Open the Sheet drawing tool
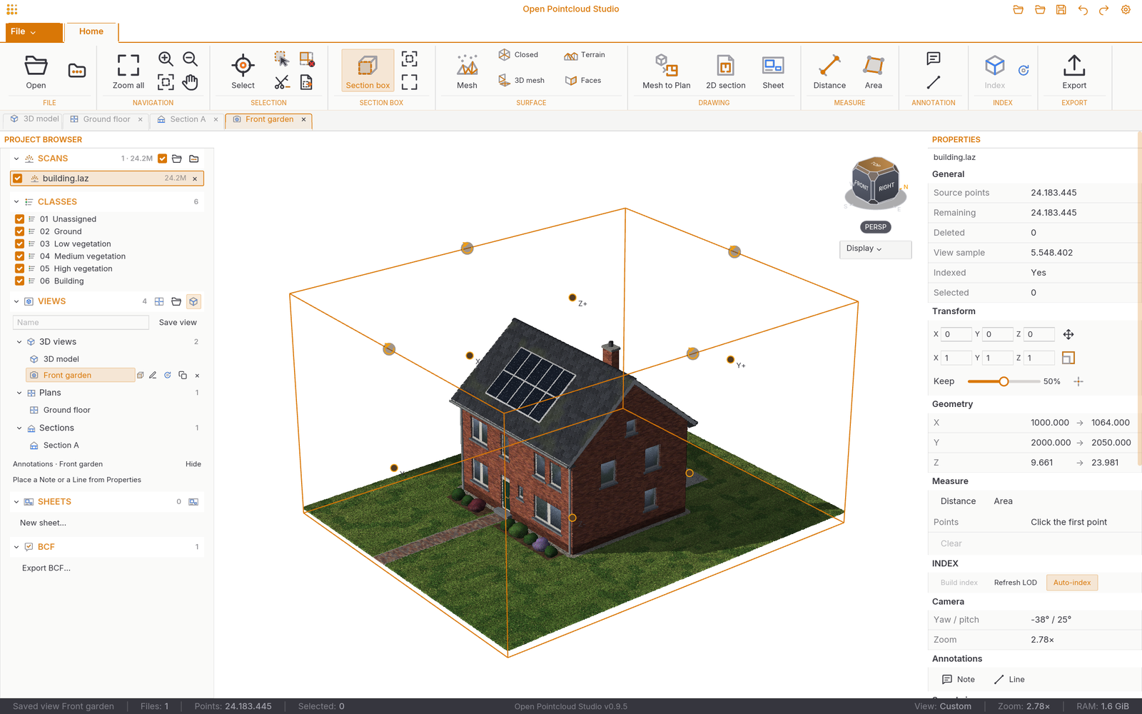 pos(773,71)
